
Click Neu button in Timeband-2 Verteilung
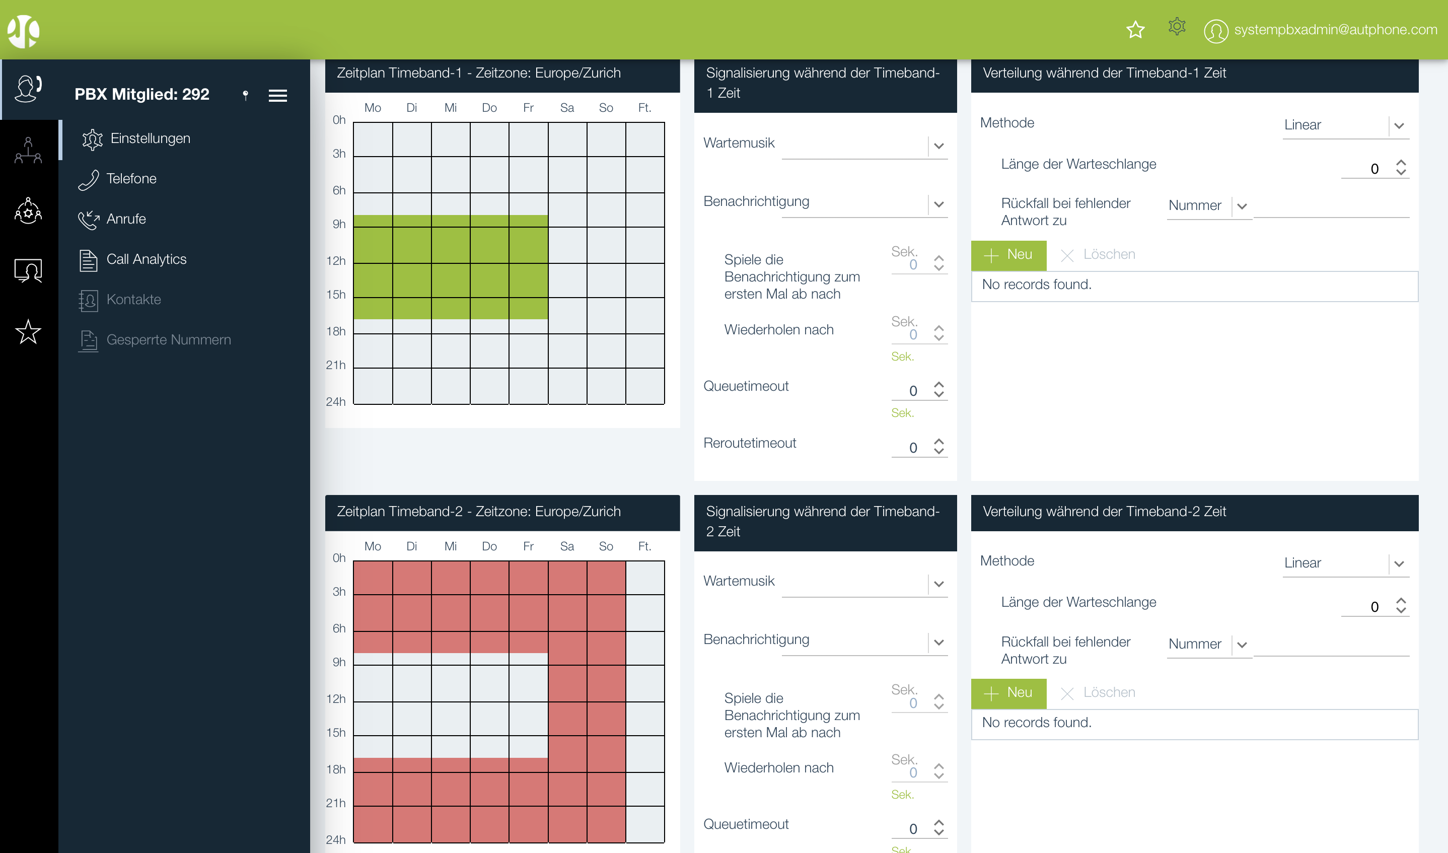click(x=1008, y=693)
